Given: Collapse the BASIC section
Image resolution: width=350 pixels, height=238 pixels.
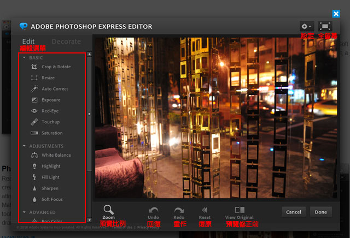Looking at the screenshot, I should [24, 57].
